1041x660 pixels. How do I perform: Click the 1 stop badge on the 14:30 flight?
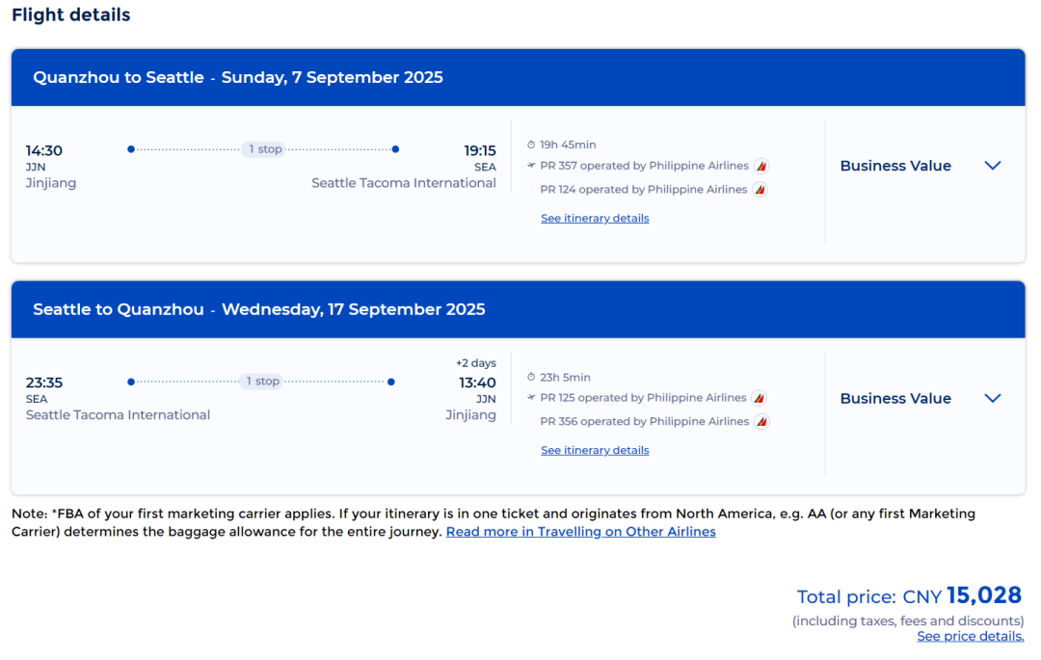(265, 149)
